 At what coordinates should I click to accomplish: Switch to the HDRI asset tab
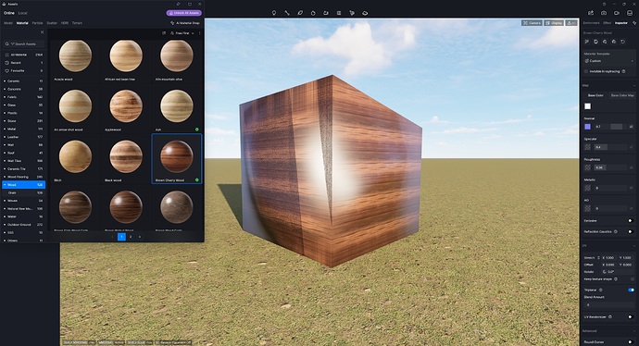coord(65,23)
